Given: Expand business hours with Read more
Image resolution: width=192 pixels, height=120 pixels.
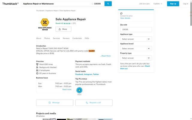Looking at the screenshot, I should [67, 89].
